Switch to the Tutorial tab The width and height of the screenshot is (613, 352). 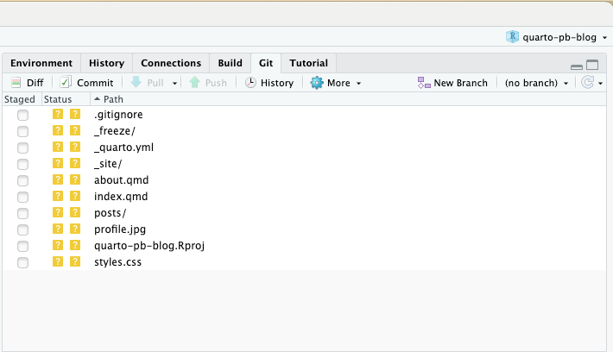coord(308,63)
